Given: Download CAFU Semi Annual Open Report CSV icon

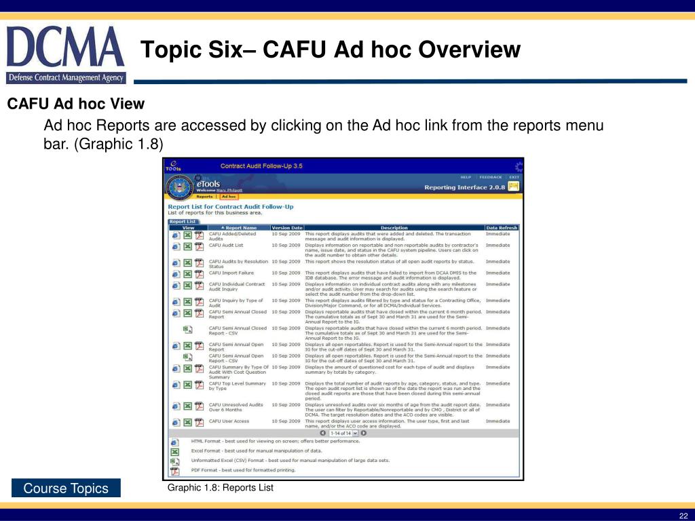Looking at the screenshot, I should [187, 357].
